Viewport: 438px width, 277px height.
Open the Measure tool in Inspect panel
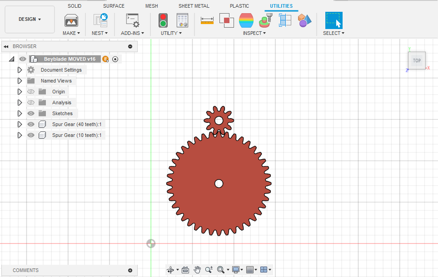[x=207, y=20]
